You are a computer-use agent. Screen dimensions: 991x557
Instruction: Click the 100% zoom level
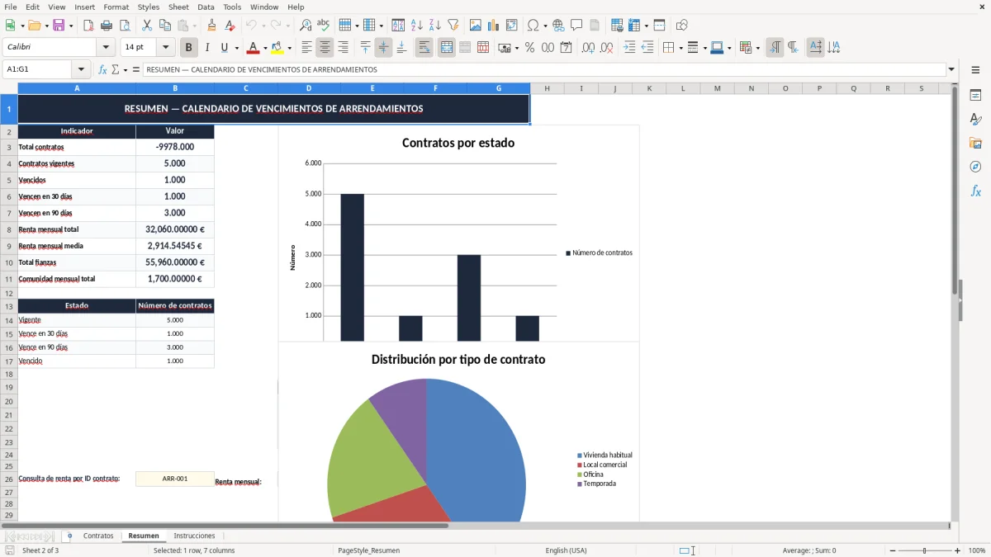click(x=977, y=550)
